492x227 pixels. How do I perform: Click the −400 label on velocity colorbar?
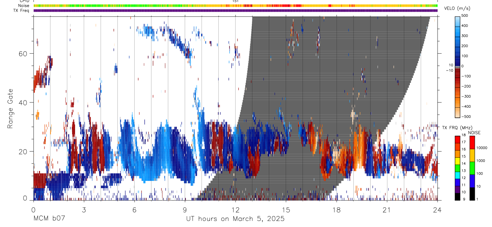(466, 106)
